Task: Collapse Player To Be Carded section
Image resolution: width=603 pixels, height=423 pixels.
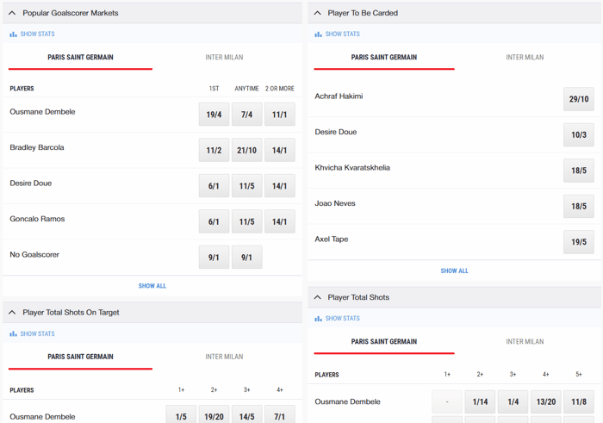Action: [x=317, y=13]
